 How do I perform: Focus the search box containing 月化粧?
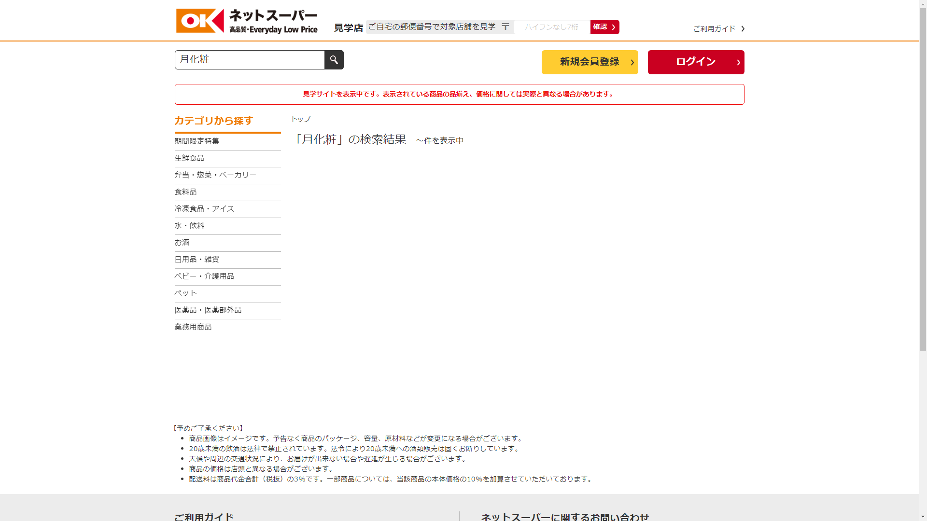click(x=249, y=60)
